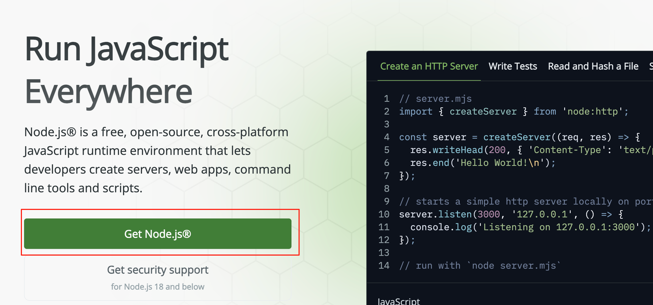
Task: Click the import createServer code line
Action: (513, 112)
